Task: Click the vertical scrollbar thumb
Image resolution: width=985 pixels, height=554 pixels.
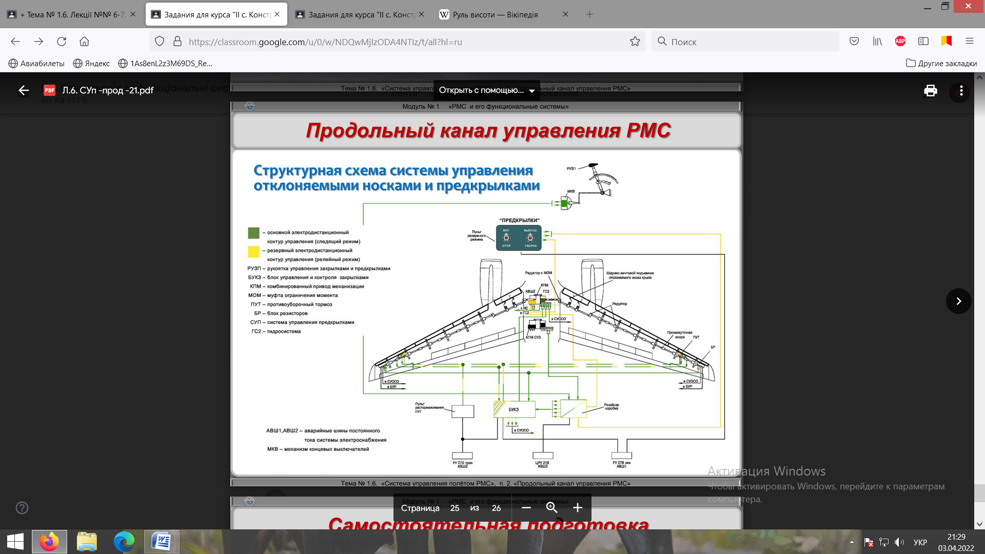Action: [979, 493]
